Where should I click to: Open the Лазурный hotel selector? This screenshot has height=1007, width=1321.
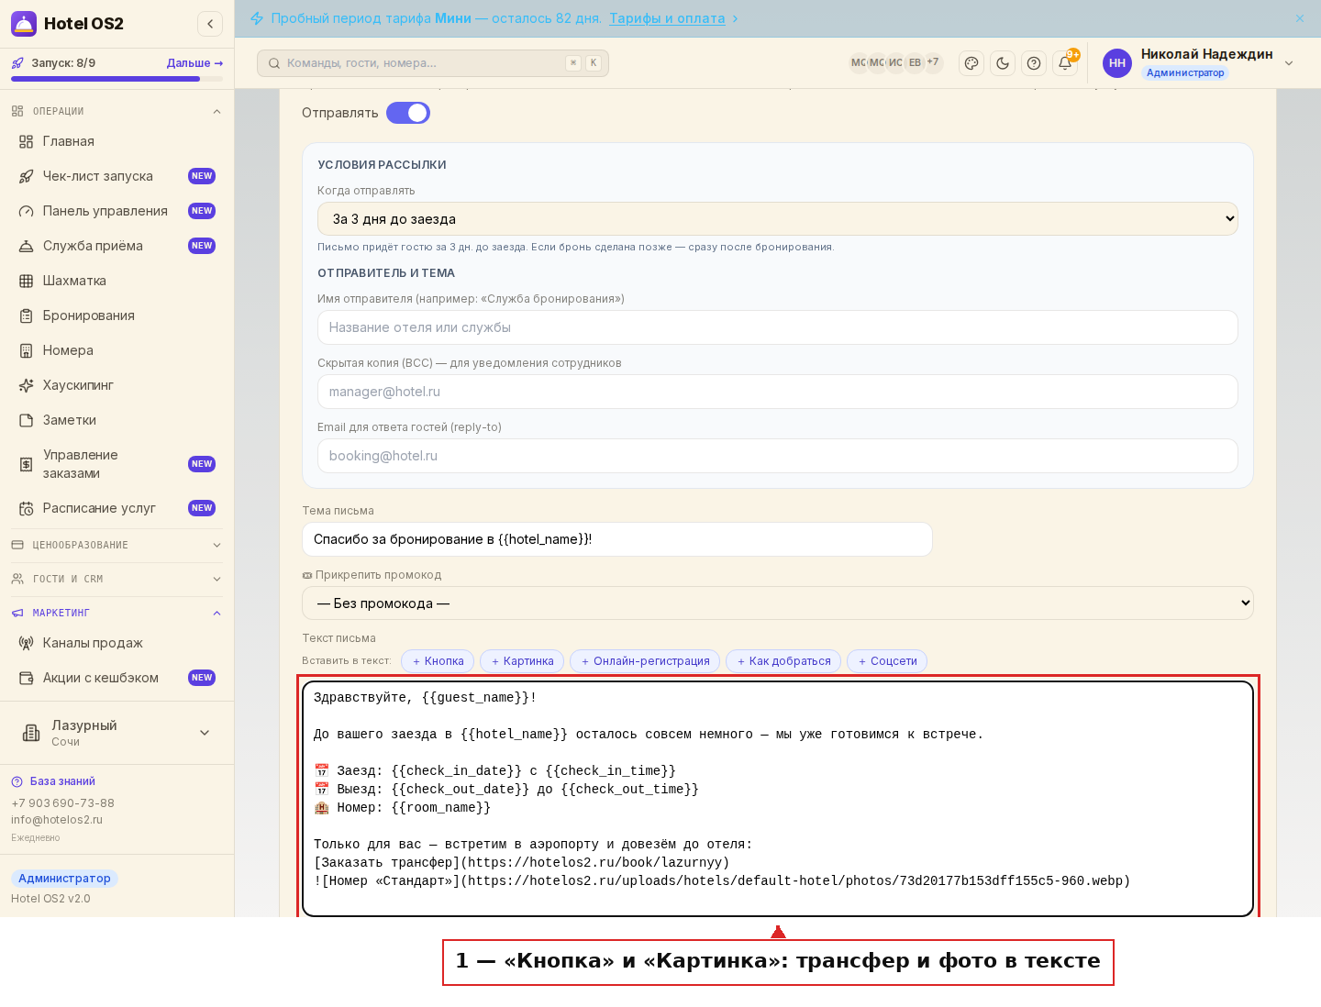coord(117,733)
